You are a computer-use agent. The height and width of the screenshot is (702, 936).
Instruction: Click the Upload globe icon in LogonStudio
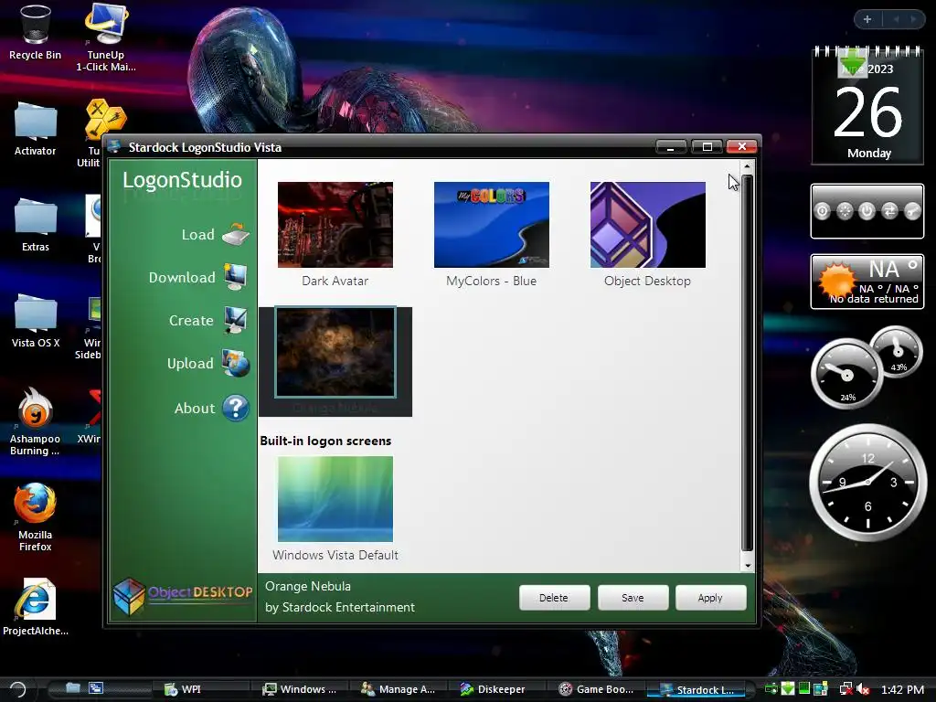236,363
